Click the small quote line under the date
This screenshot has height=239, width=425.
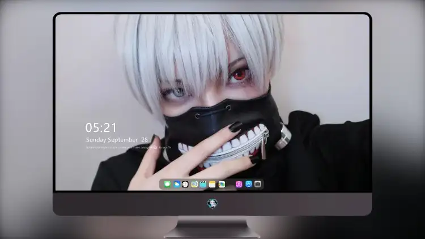129,148
